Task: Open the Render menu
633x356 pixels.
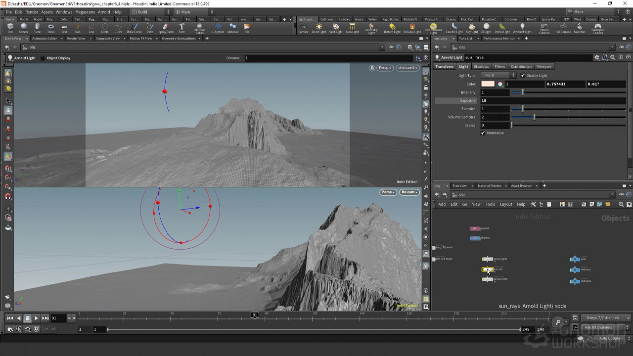Action: [32, 12]
